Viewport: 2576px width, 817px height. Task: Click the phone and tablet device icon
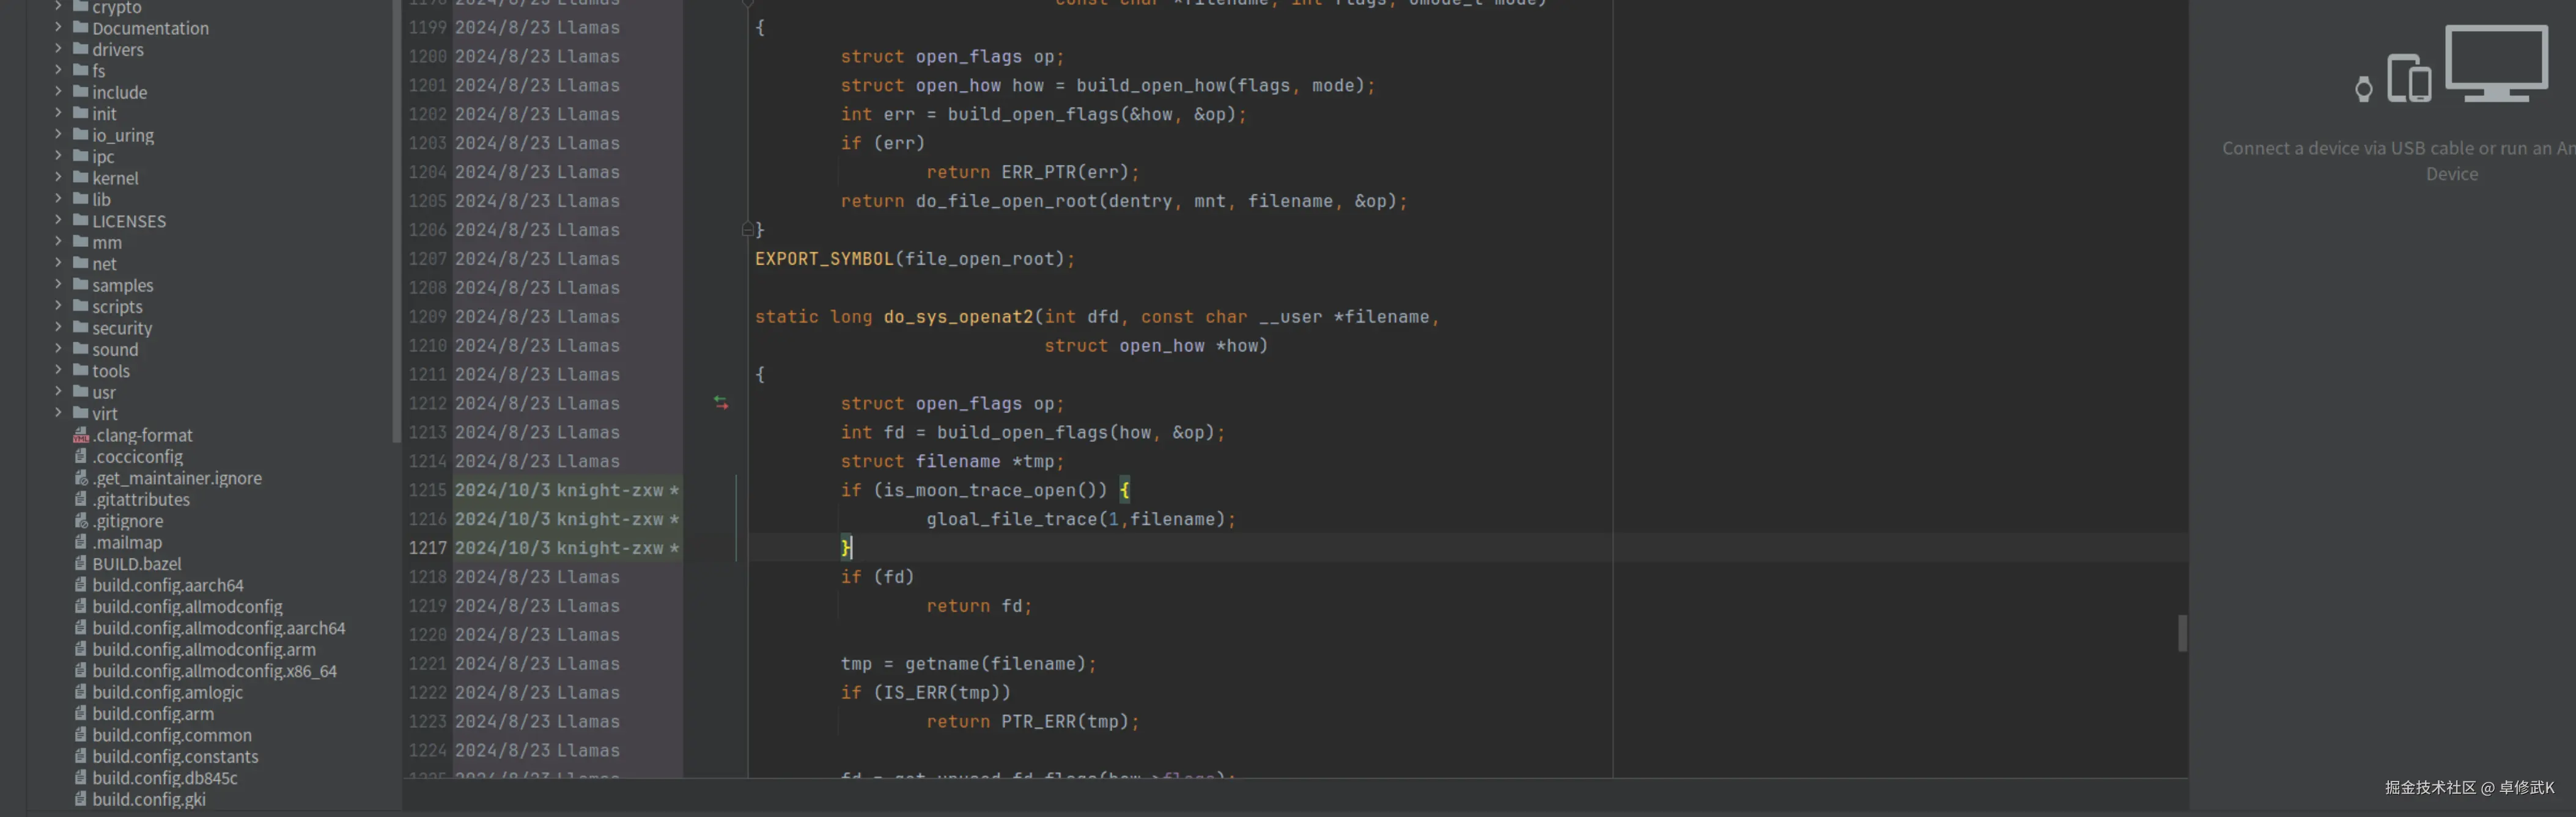click(x=2408, y=78)
